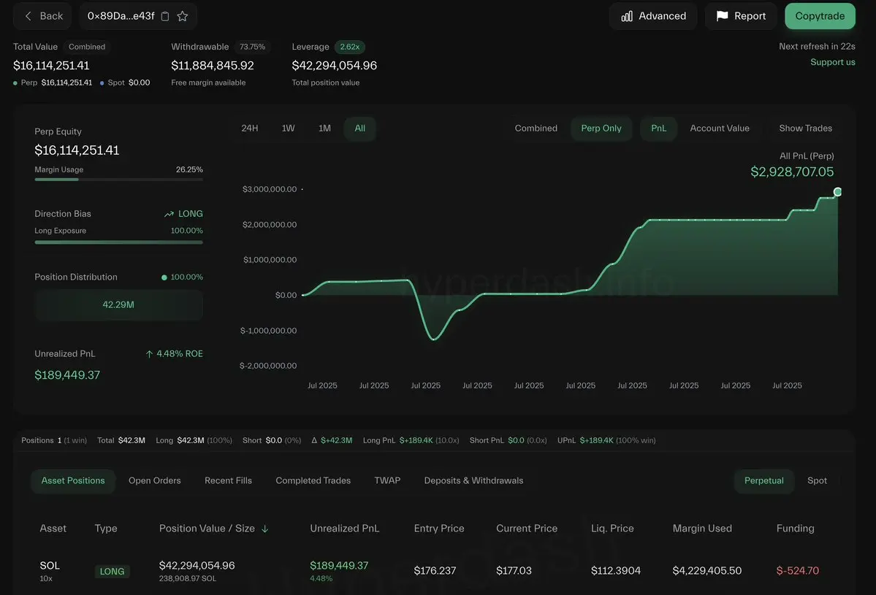Select Perpetual positions filter

pyautogui.click(x=763, y=480)
